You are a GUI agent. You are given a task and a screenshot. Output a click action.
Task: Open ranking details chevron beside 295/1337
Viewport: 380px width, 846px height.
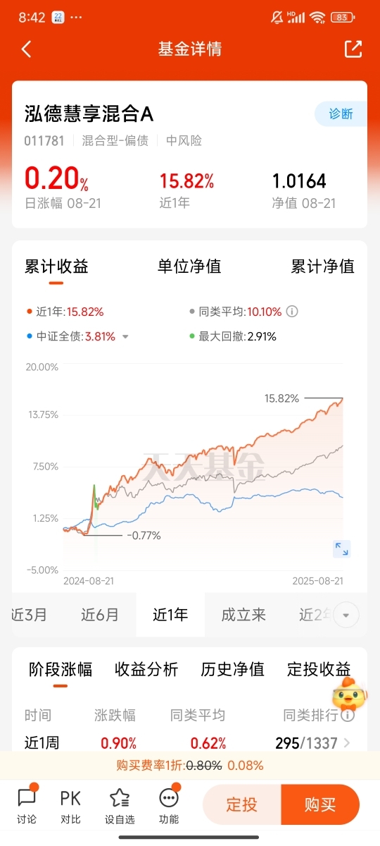point(347,743)
